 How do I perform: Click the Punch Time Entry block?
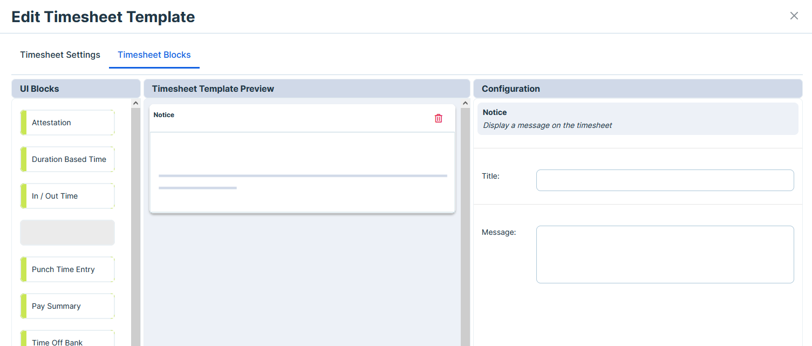click(x=67, y=269)
